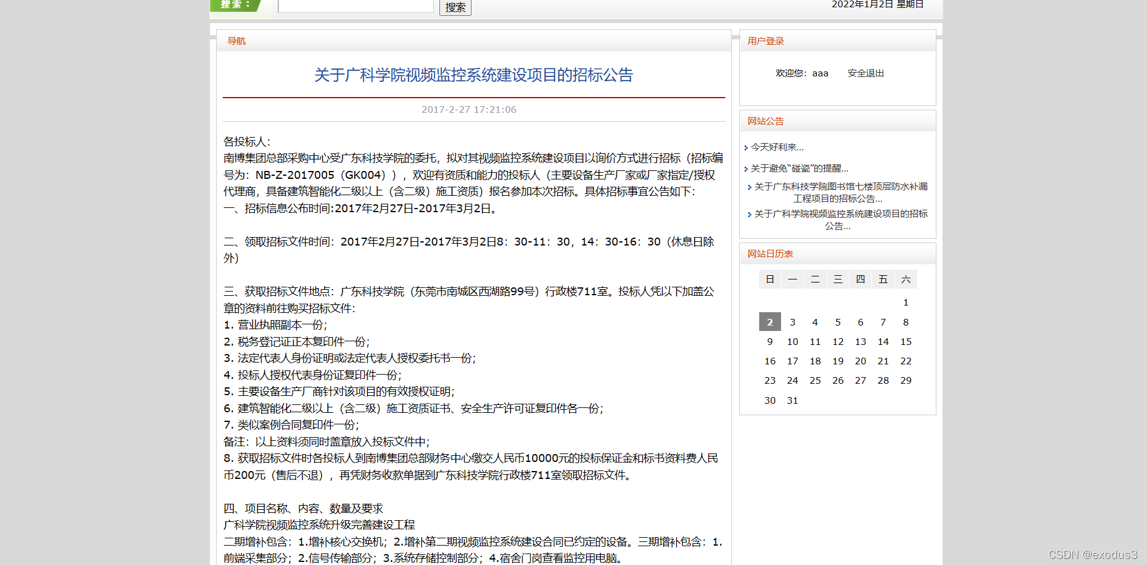Select day 26 in the calendar
This screenshot has height=565, width=1147.
coord(837,381)
